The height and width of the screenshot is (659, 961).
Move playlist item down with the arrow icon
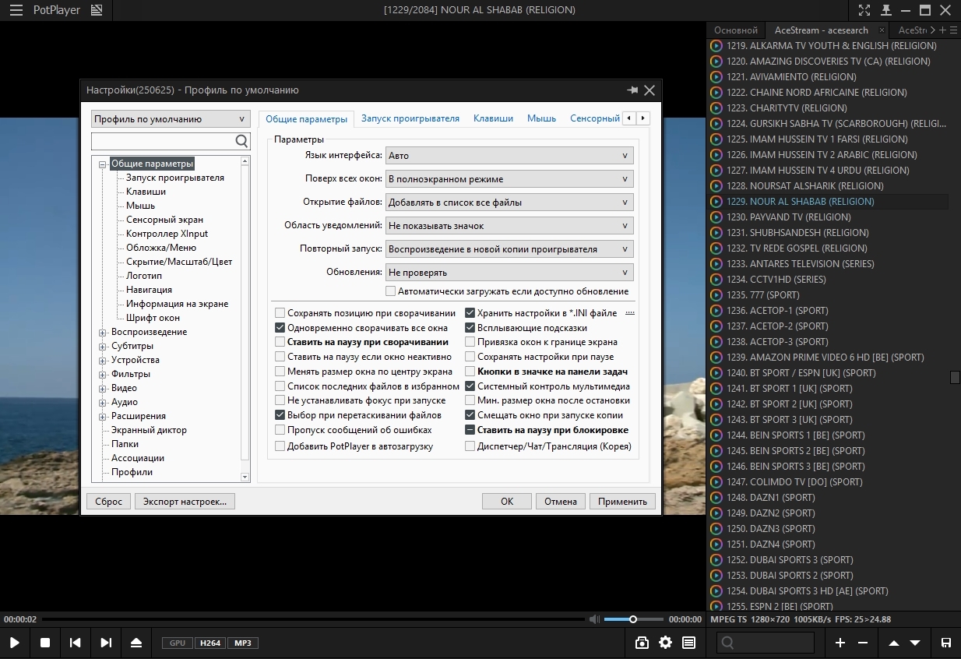[x=915, y=643]
